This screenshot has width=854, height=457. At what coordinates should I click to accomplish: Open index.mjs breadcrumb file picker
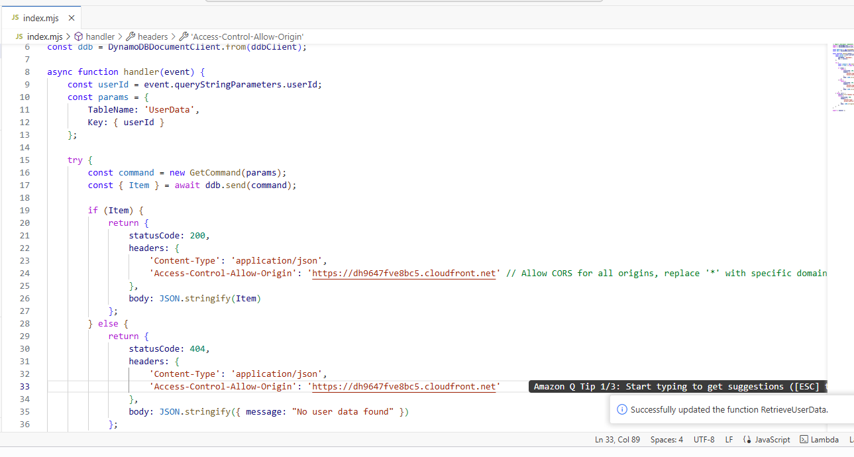click(x=44, y=37)
